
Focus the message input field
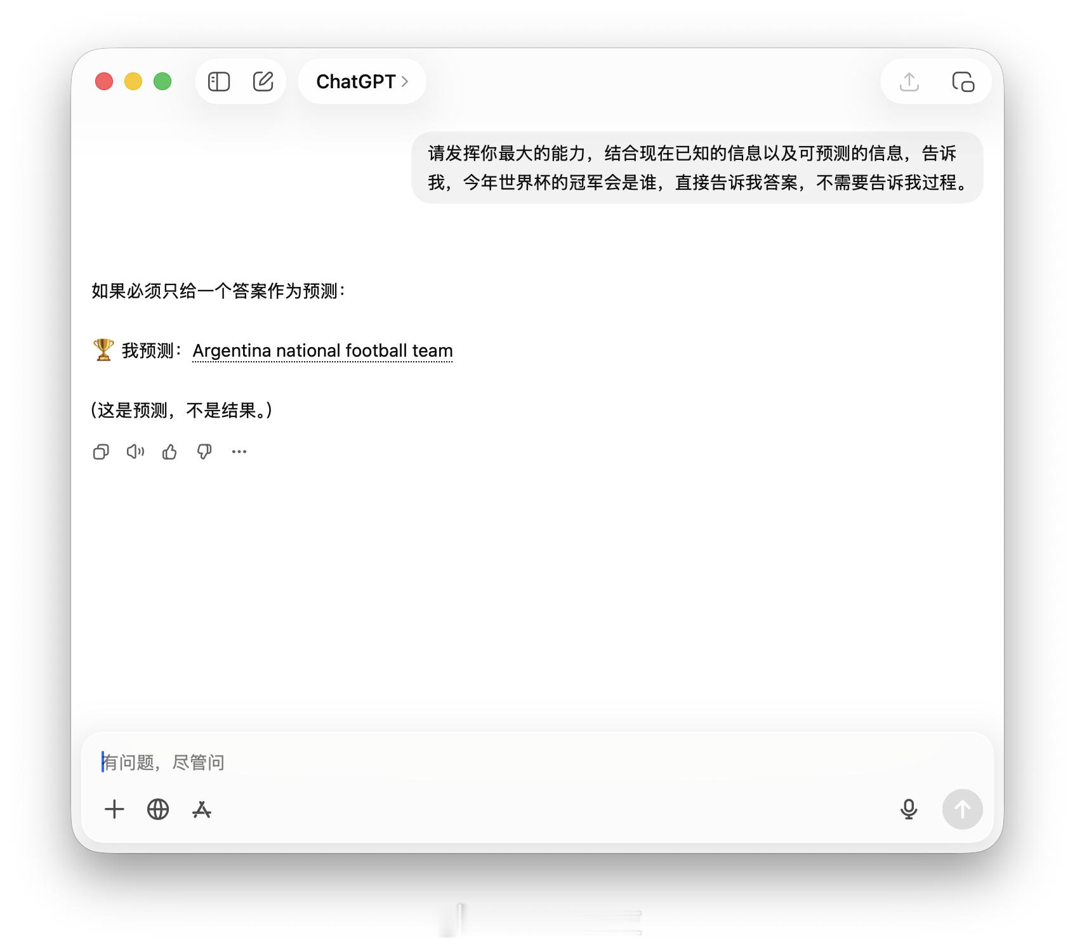(537, 762)
